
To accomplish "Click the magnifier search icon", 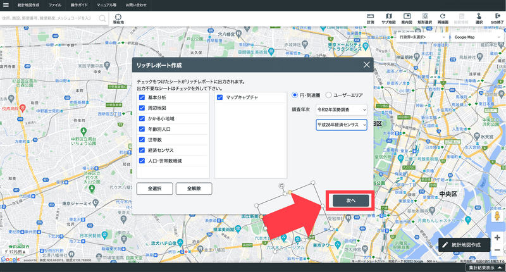I will [102, 18].
